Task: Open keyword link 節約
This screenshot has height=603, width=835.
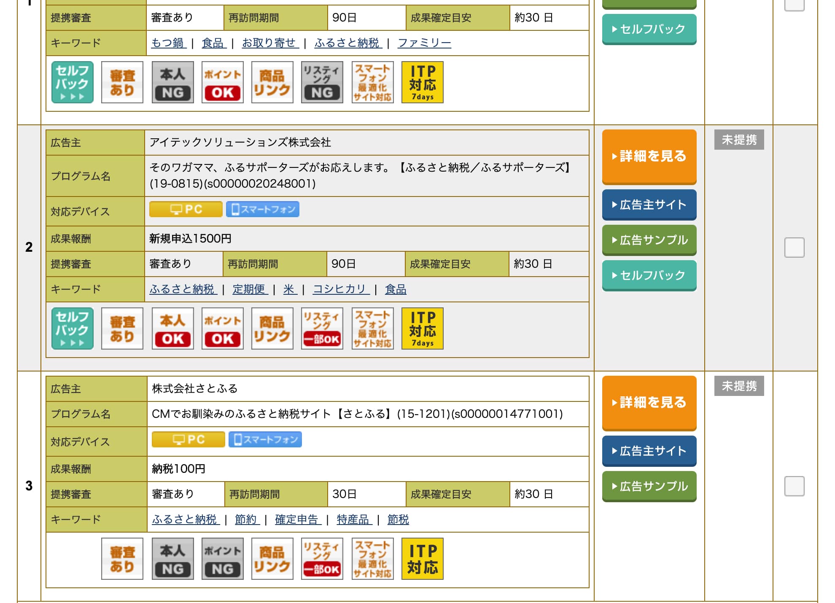Action: [x=247, y=520]
